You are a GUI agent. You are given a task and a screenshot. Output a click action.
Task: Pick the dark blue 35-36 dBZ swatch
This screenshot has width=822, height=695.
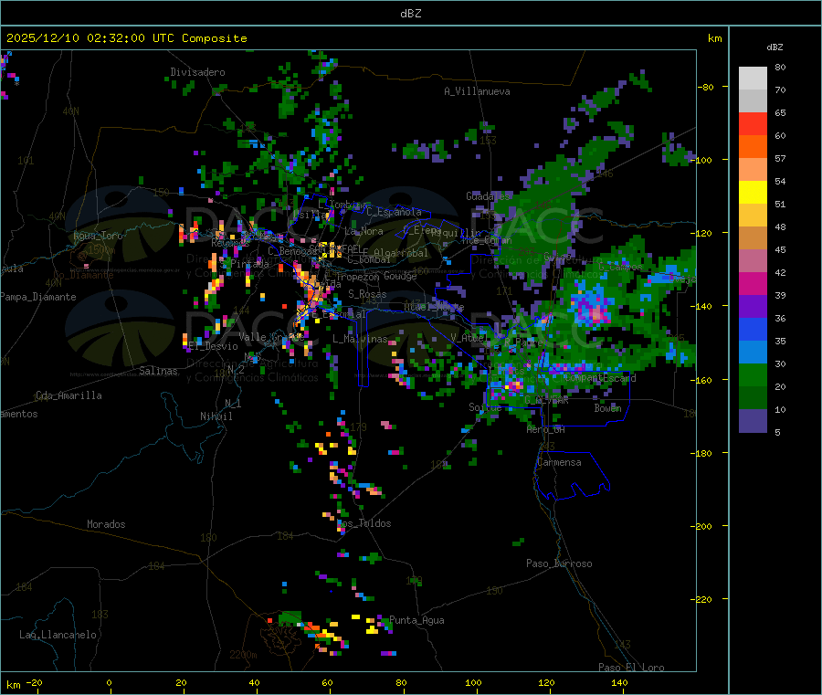[753, 329]
